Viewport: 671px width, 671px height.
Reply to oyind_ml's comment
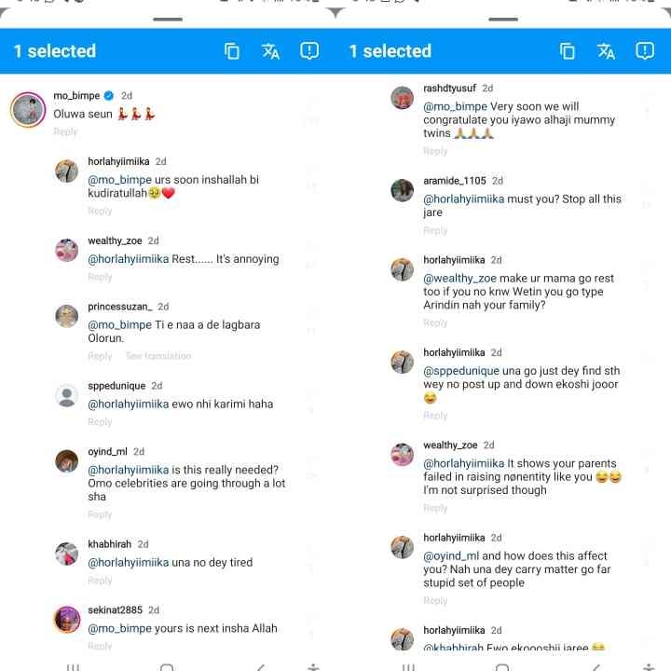pos(100,514)
